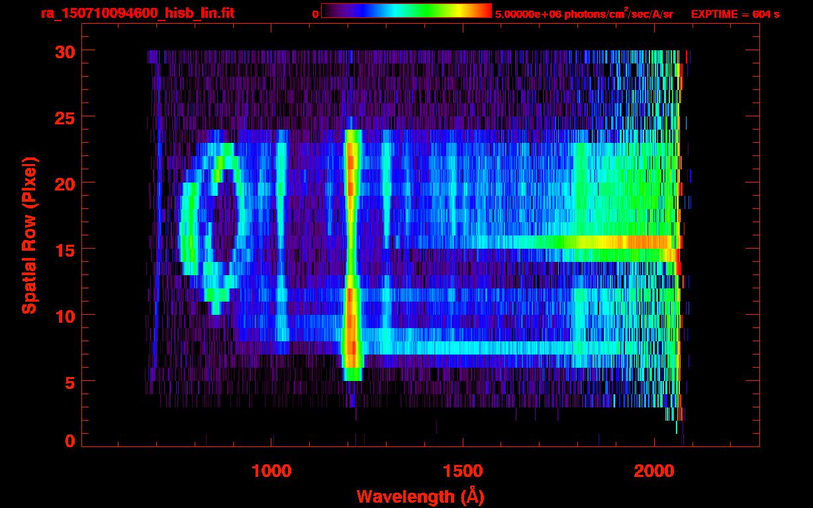Click the bright vertical emission line near 1216 Å
Image resolution: width=813 pixels, height=508 pixels.
tap(352, 255)
